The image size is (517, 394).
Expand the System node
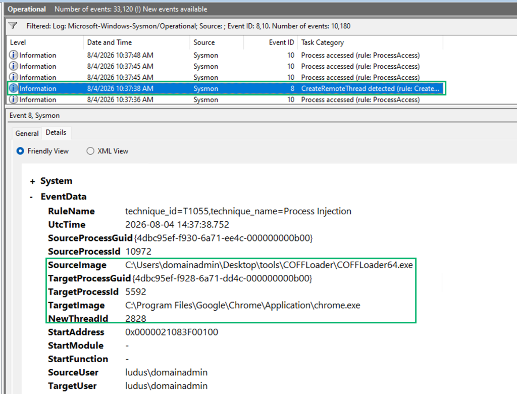pyautogui.click(x=32, y=181)
